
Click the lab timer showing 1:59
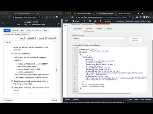point(46,30)
